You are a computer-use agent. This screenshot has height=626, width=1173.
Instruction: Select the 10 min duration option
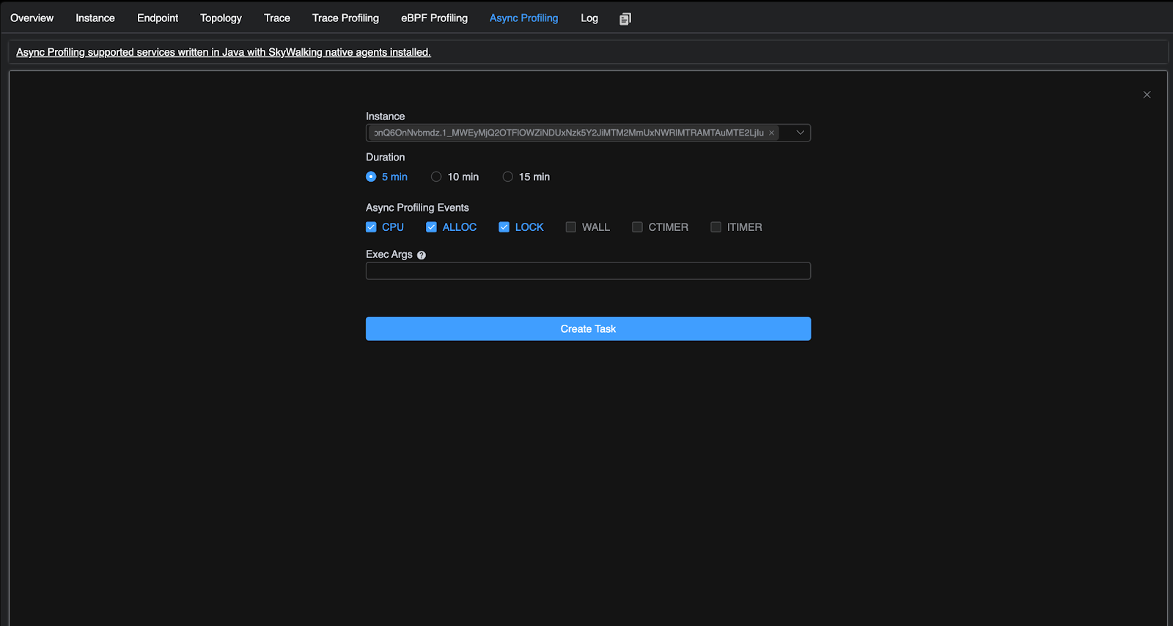pyautogui.click(x=436, y=177)
